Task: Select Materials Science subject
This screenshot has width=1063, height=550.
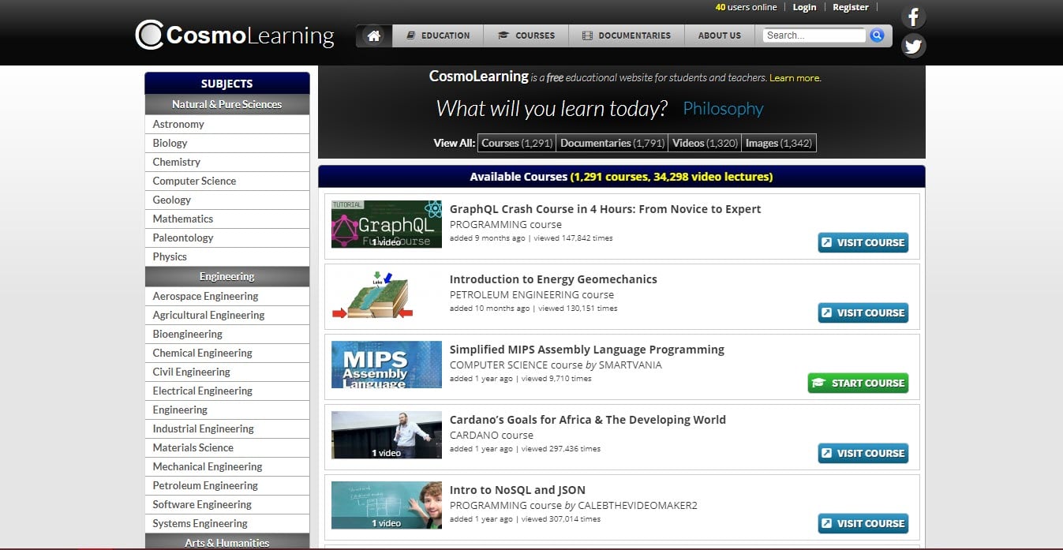Action: click(227, 447)
